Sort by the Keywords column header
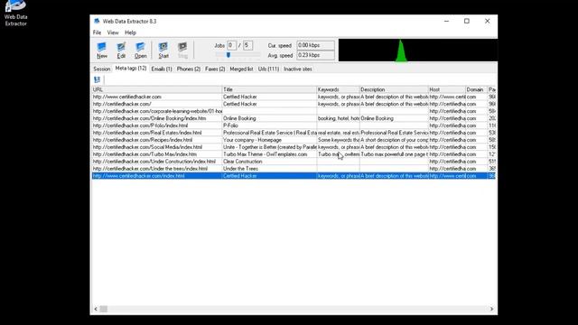Screen dimensions: 578x325 tap(338, 89)
